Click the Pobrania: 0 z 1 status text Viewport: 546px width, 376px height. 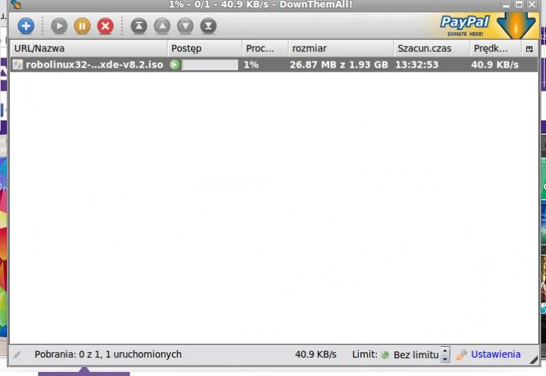108,354
